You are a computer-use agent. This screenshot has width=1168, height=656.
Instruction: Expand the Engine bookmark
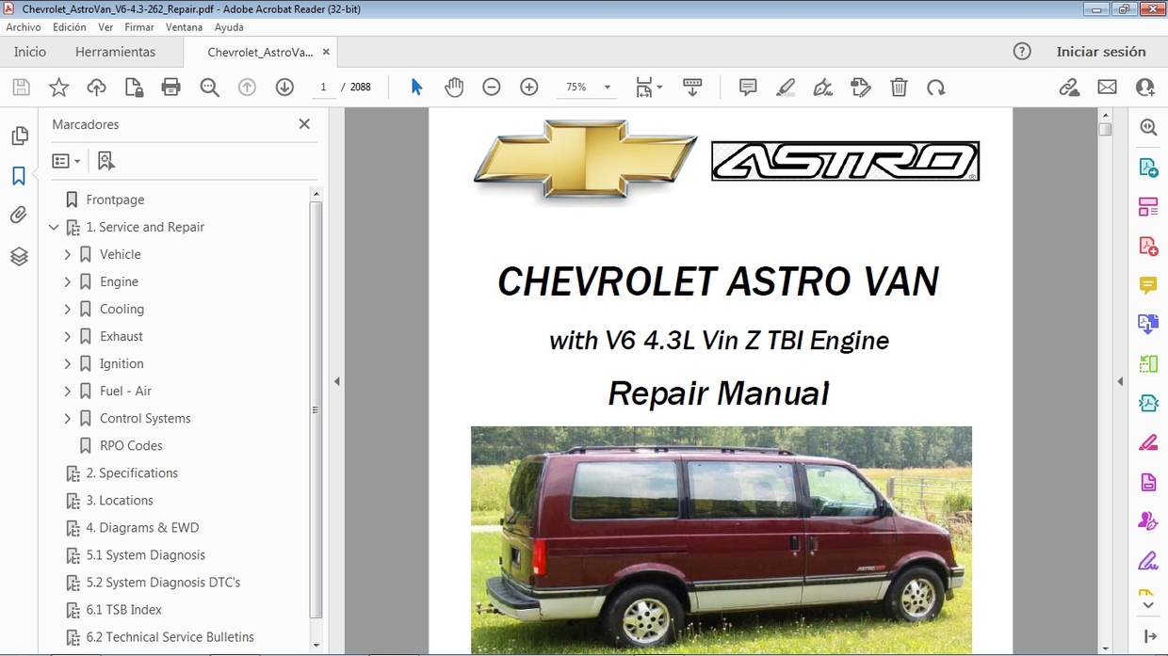tap(67, 281)
